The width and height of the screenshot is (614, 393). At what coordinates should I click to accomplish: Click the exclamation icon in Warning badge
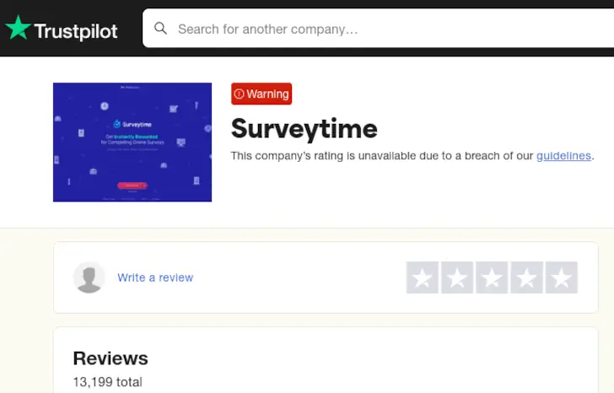pyautogui.click(x=240, y=94)
